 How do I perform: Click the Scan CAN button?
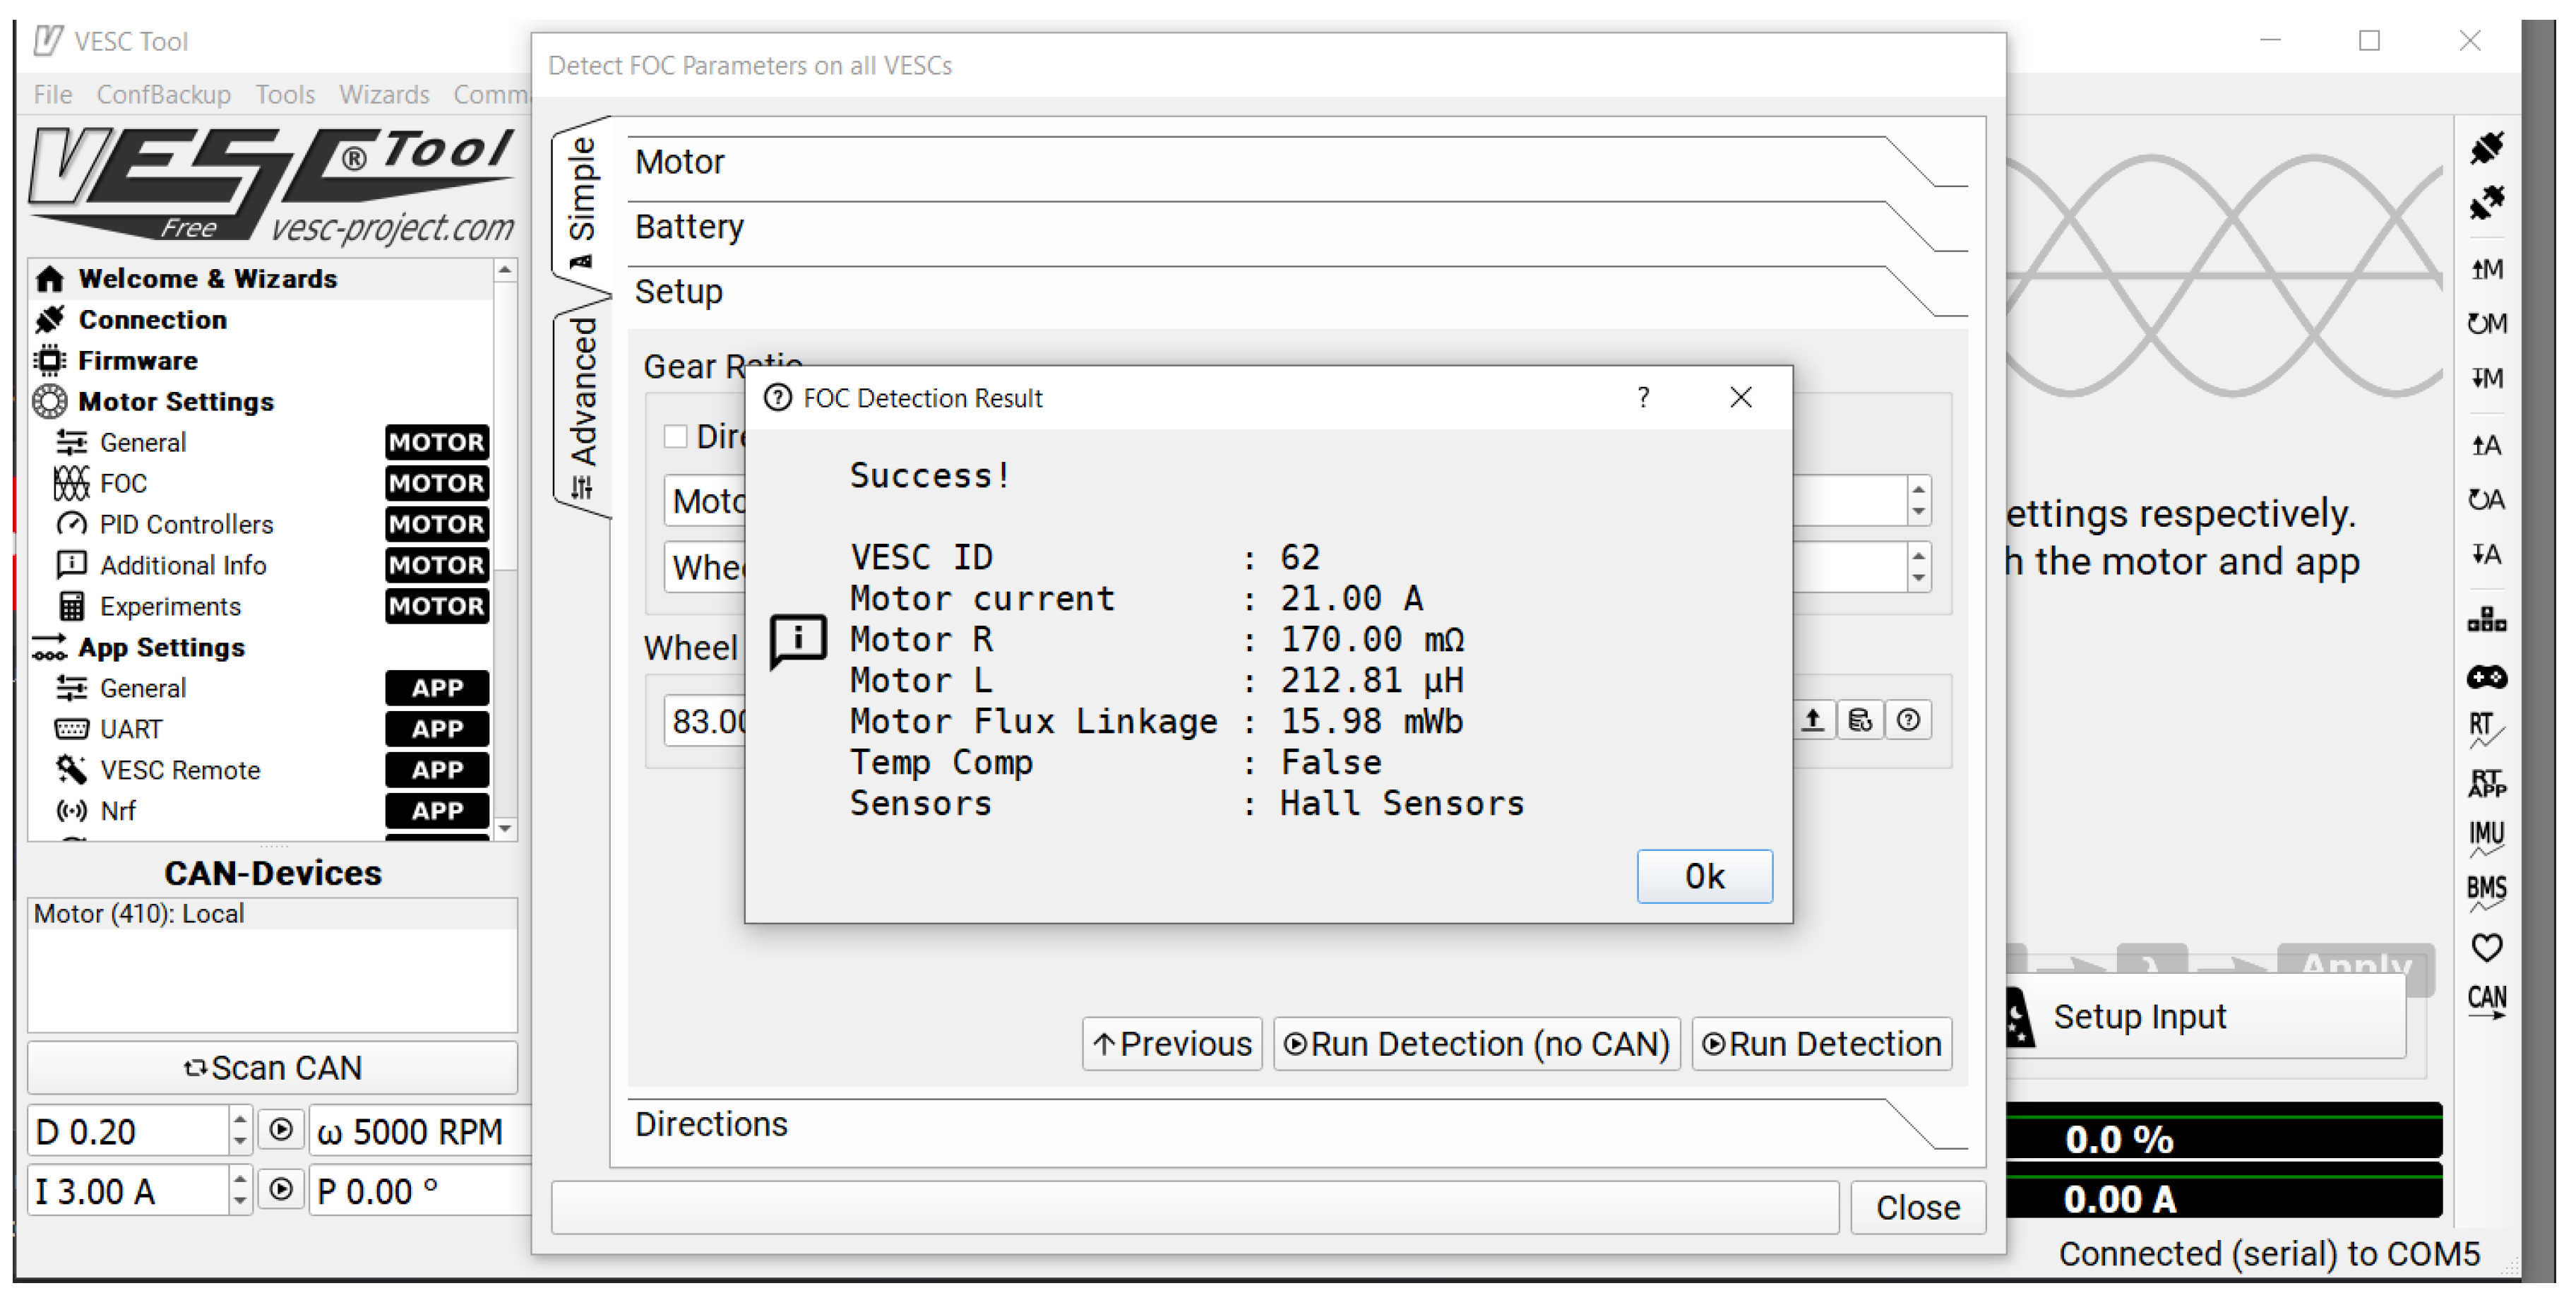(272, 1067)
